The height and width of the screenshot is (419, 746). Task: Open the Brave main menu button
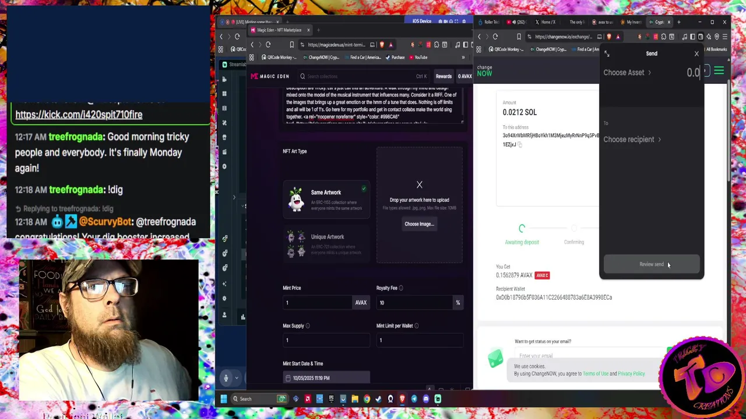click(x=725, y=37)
